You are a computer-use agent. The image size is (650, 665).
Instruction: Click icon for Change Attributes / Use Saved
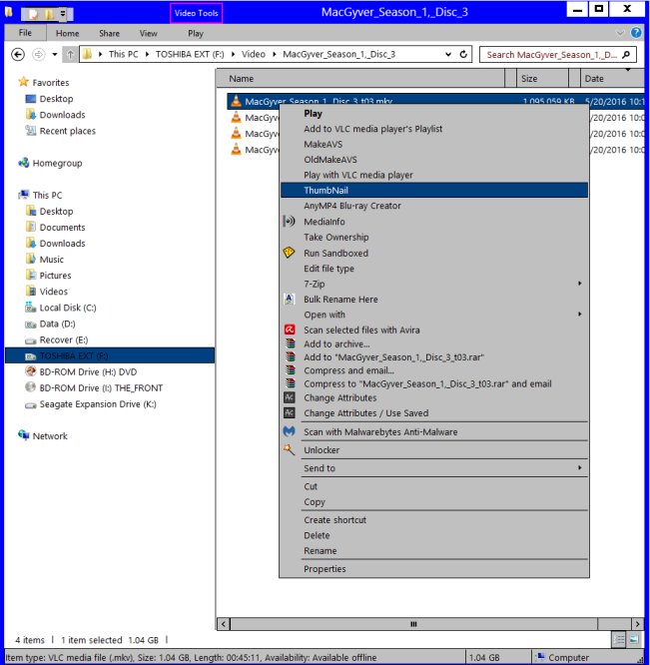[290, 413]
